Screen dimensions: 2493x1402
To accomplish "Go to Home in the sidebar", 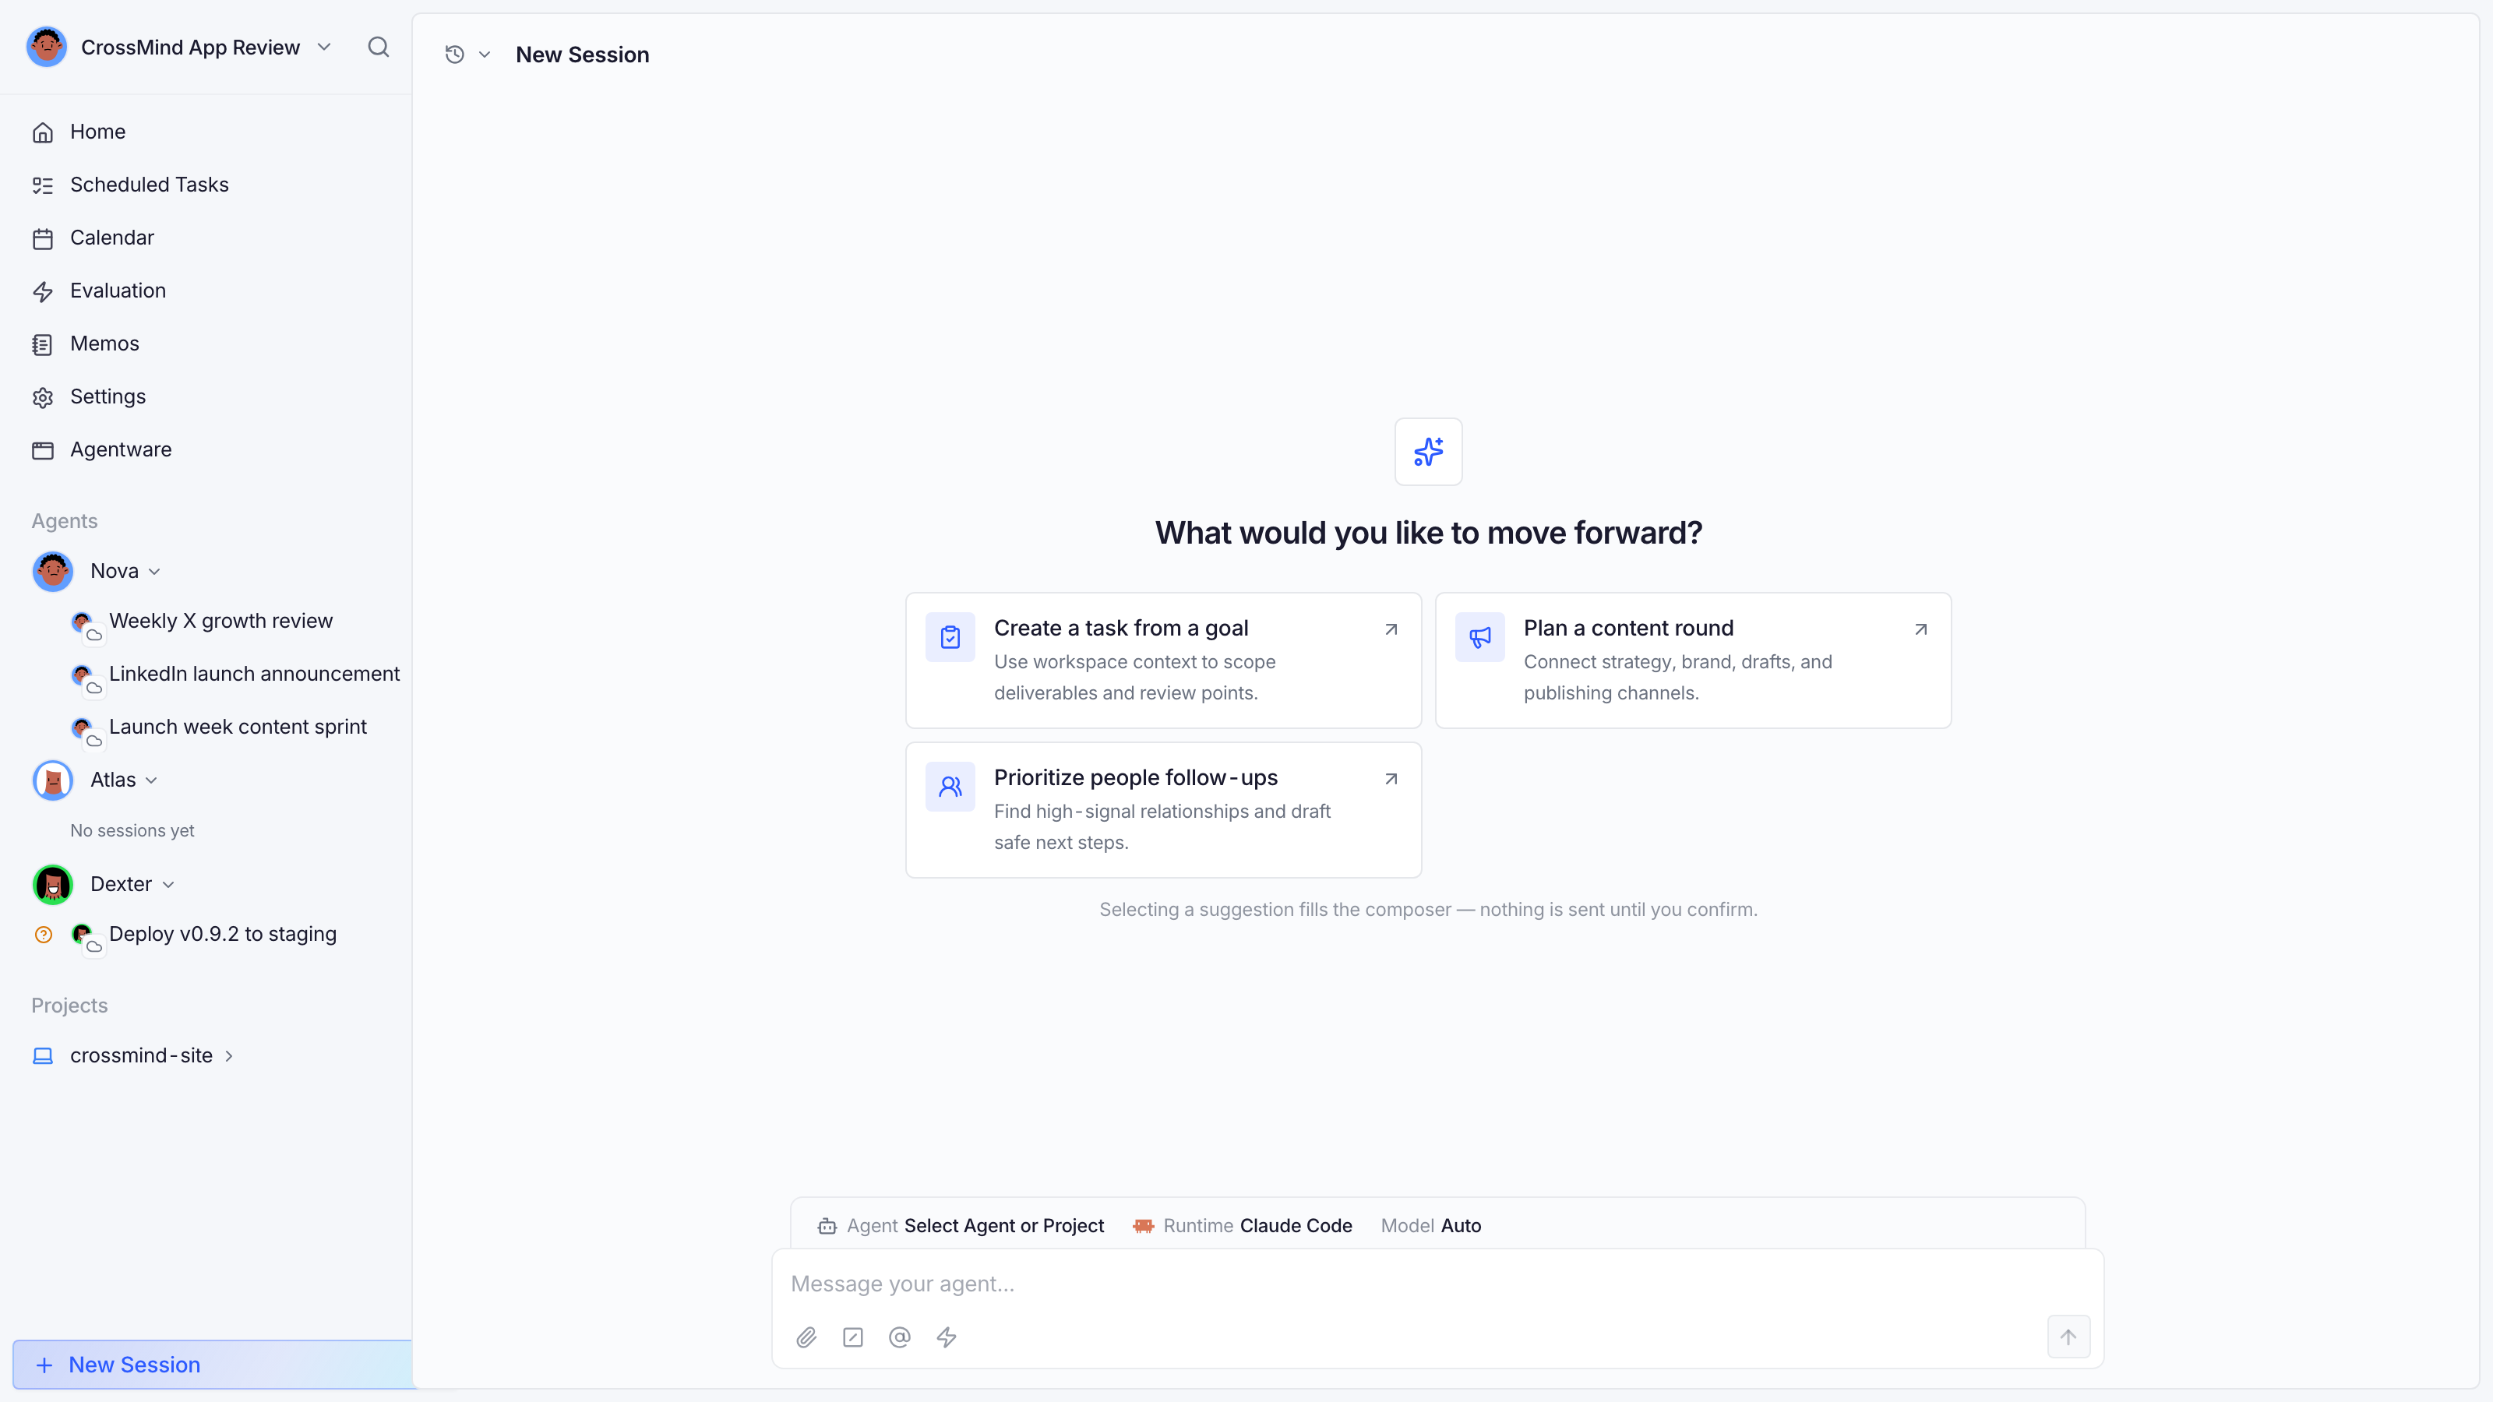I will point(206,132).
